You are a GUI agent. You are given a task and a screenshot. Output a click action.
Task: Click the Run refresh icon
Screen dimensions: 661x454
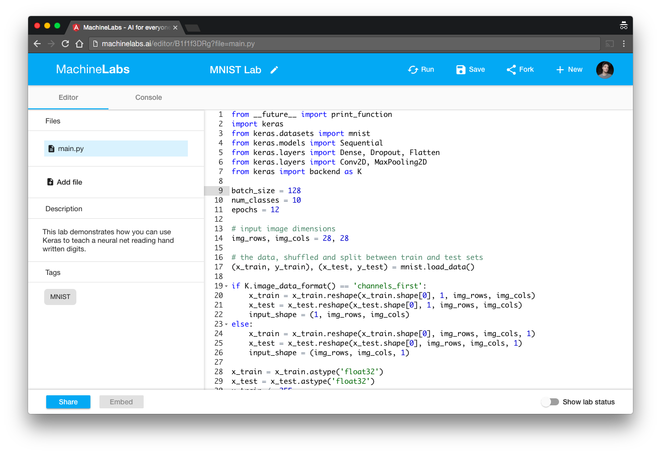[413, 70]
